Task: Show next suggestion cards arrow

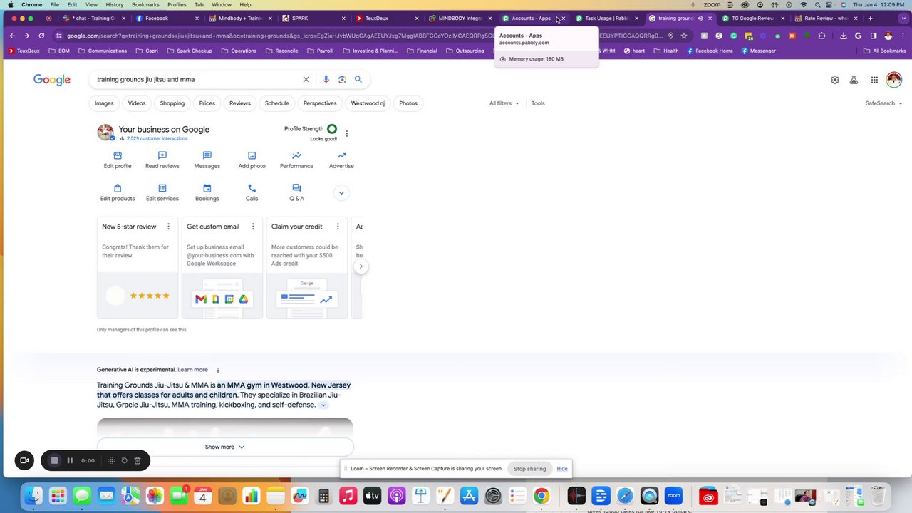Action: point(361,266)
